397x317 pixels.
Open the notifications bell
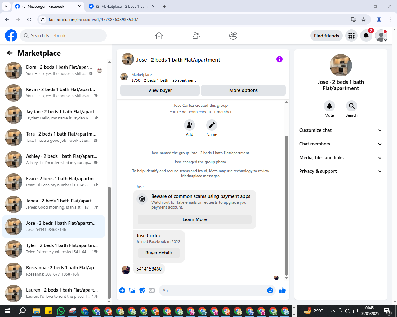click(x=366, y=36)
